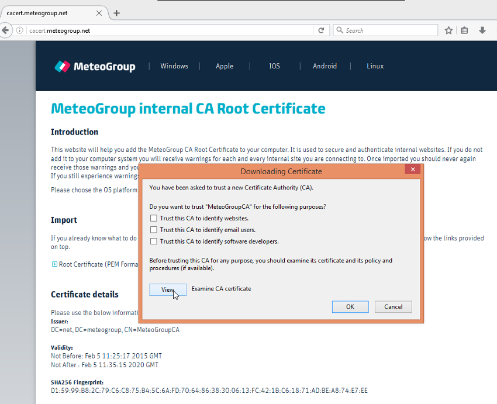This screenshot has width=497, height=404.
Task: Open site information icon in address bar
Action: coord(19,30)
